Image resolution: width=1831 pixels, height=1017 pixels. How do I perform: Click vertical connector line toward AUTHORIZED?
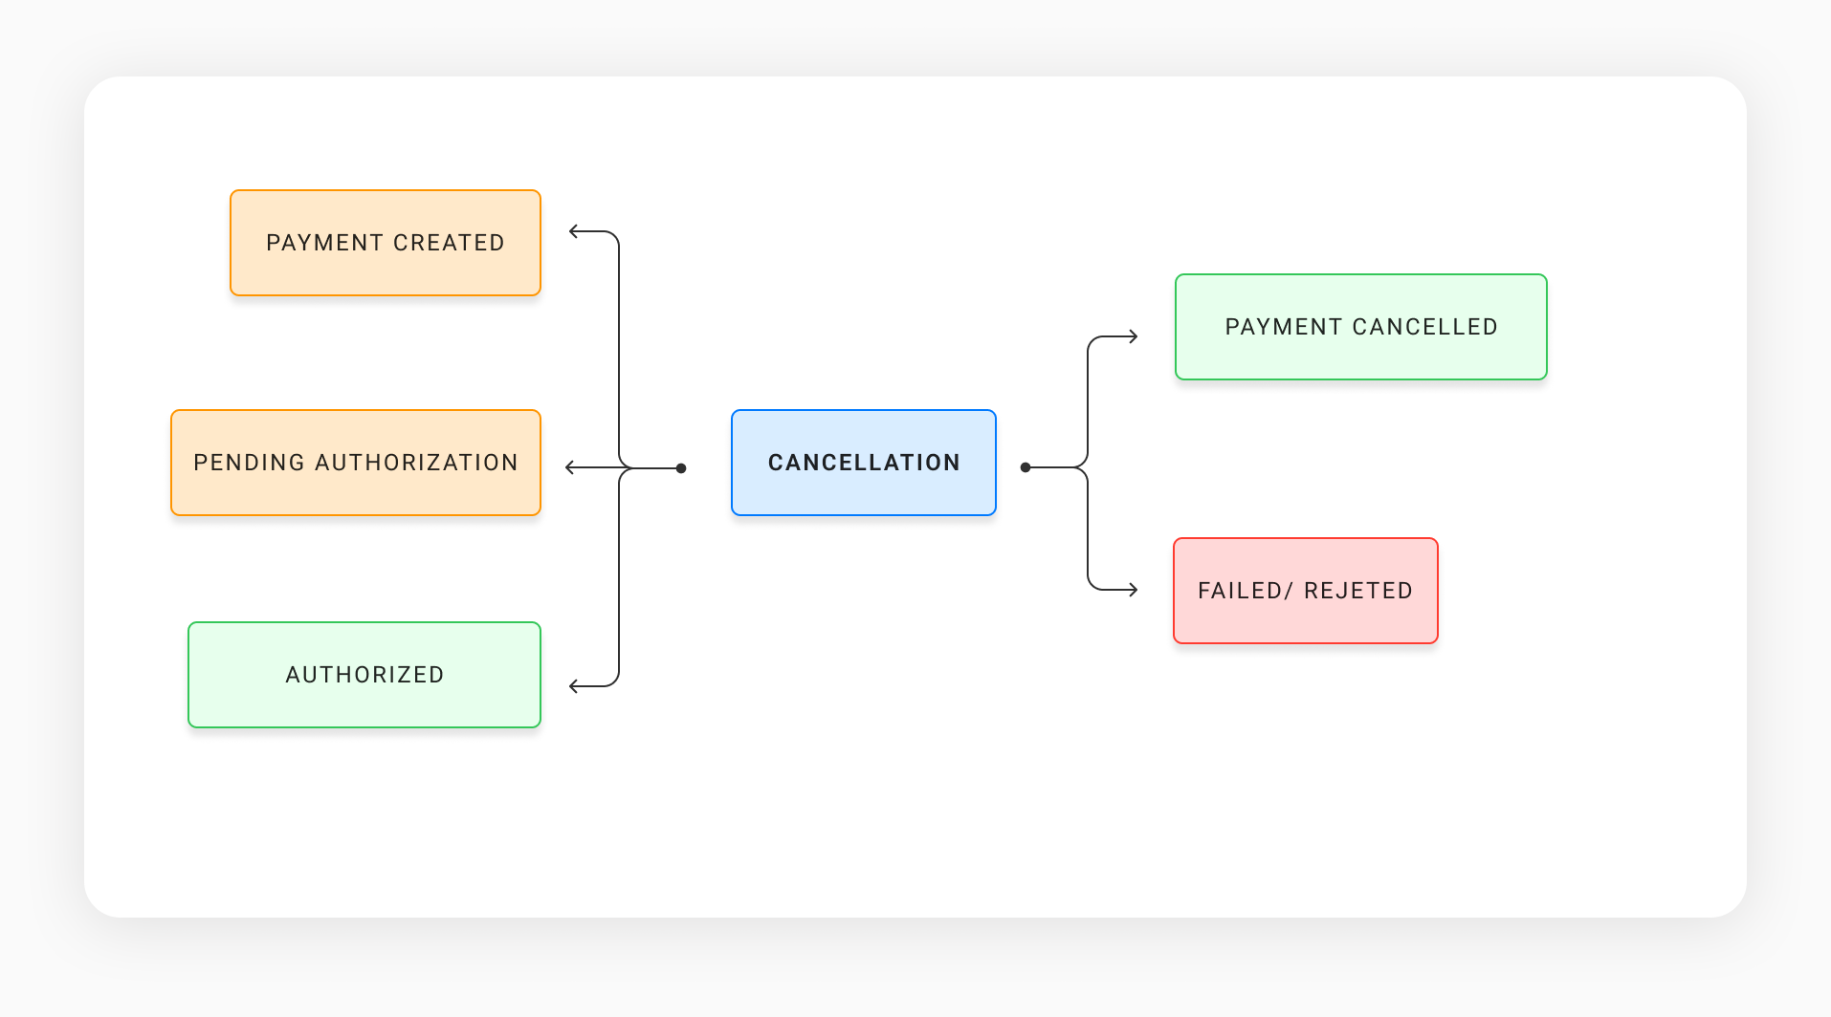pyautogui.click(x=619, y=583)
